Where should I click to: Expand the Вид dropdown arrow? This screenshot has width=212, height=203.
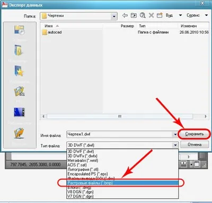(x=180, y=15)
